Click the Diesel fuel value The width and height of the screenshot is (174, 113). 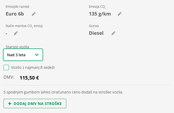click(96, 33)
